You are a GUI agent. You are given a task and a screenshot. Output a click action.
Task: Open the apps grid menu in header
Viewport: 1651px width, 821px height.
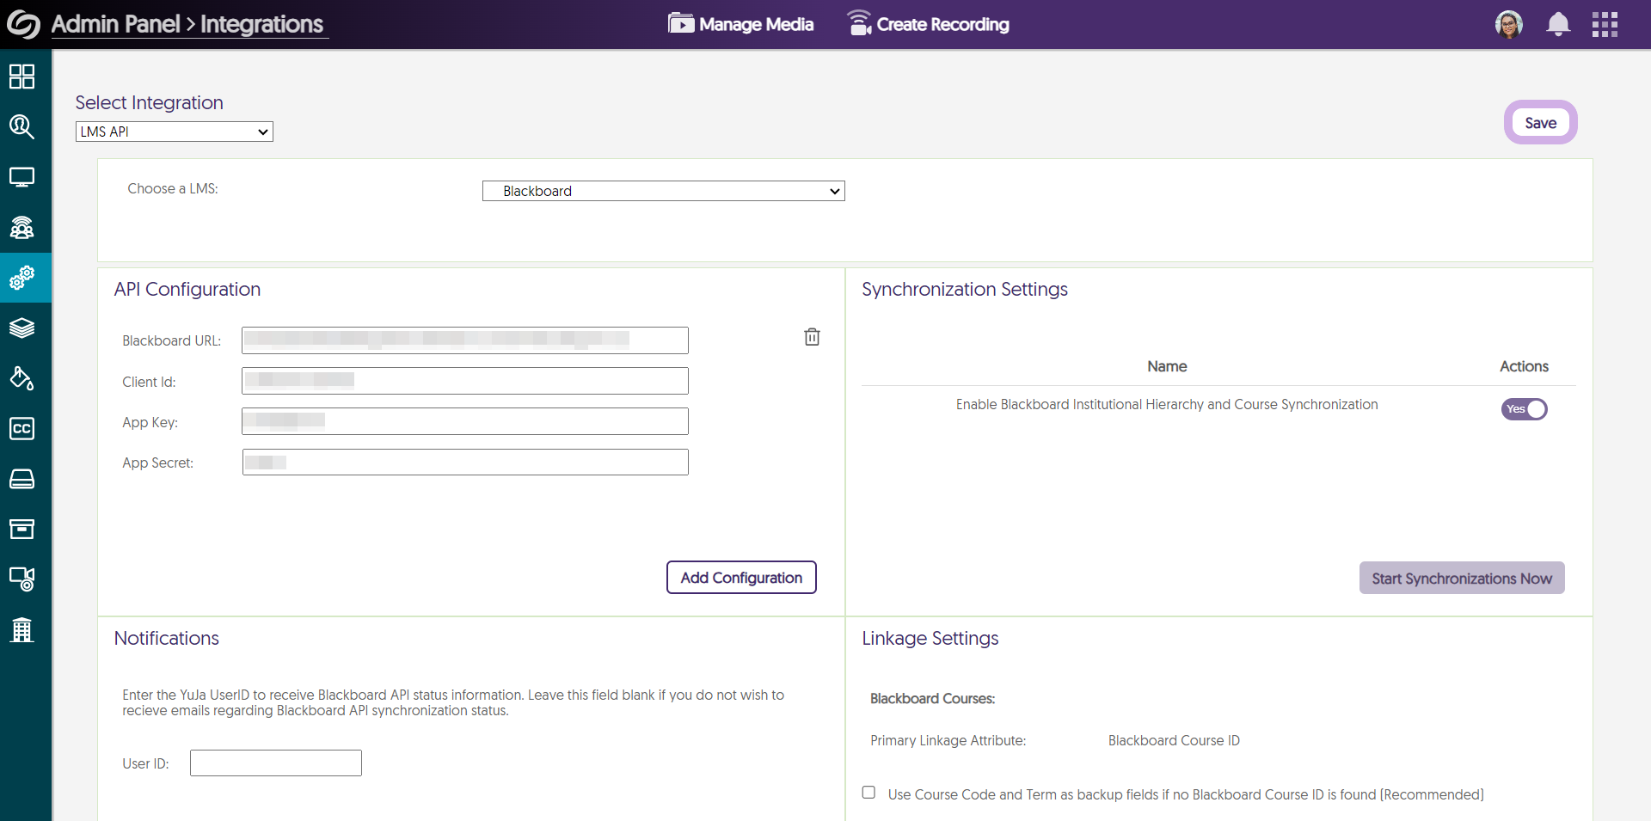1605,24
